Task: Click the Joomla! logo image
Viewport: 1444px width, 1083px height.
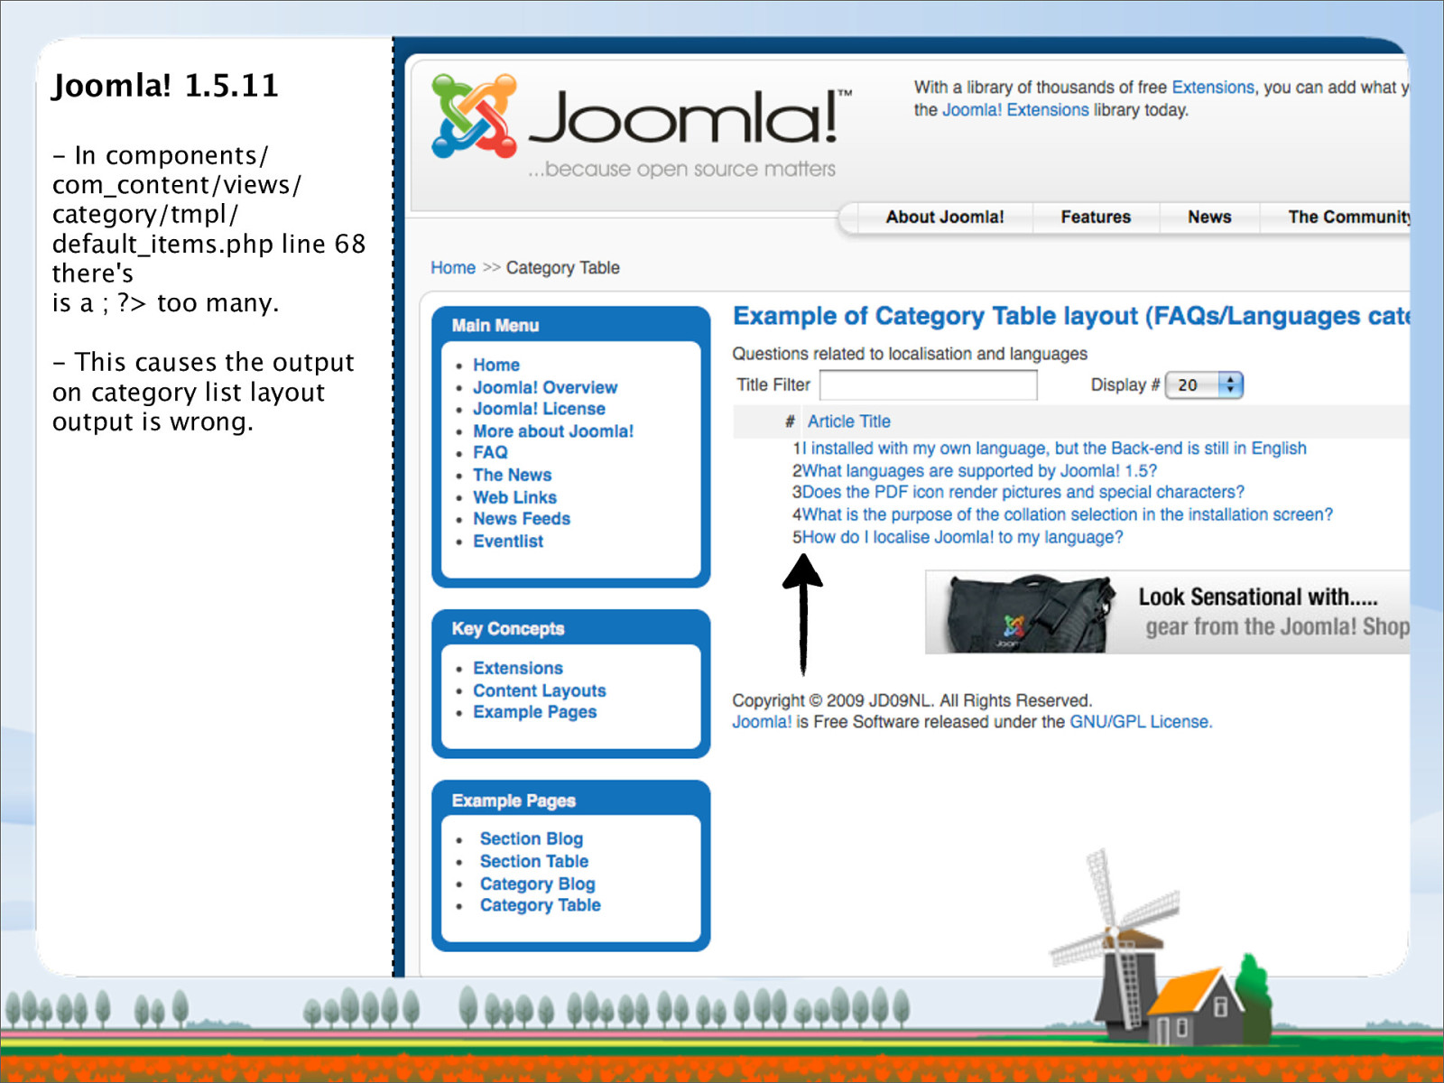Action: coord(641,126)
